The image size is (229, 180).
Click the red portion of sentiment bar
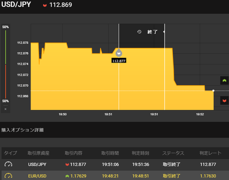(x=6, y=82)
